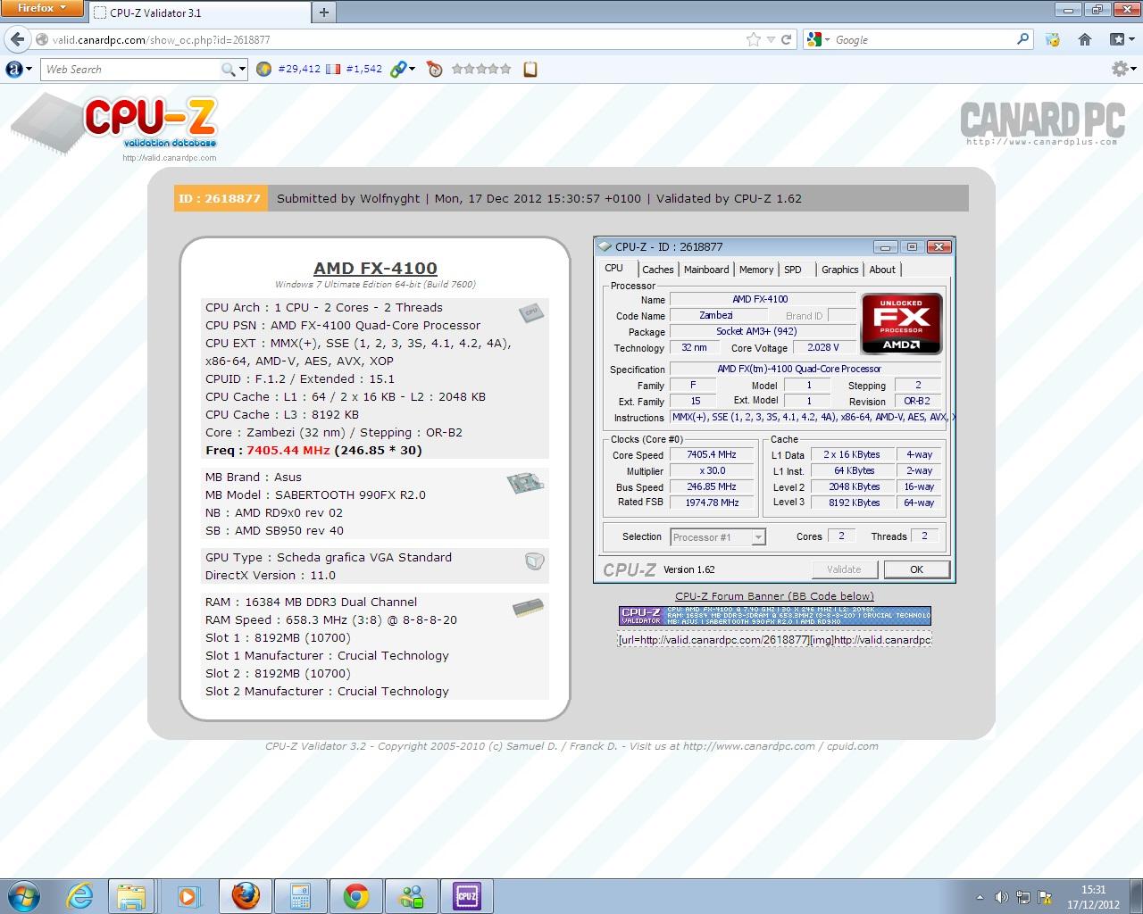The width and height of the screenshot is (1143, 914).
Task: Open the Windows Start button
Action: click(x=24, y=895)
